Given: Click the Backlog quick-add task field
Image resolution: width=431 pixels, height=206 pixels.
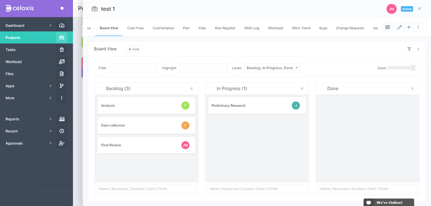Looking at the screenshot, I should click(147, 189).
